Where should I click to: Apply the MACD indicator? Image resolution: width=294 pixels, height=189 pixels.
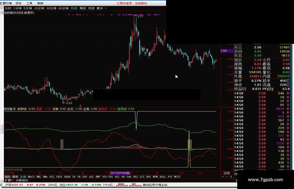(x=31, y=177)
